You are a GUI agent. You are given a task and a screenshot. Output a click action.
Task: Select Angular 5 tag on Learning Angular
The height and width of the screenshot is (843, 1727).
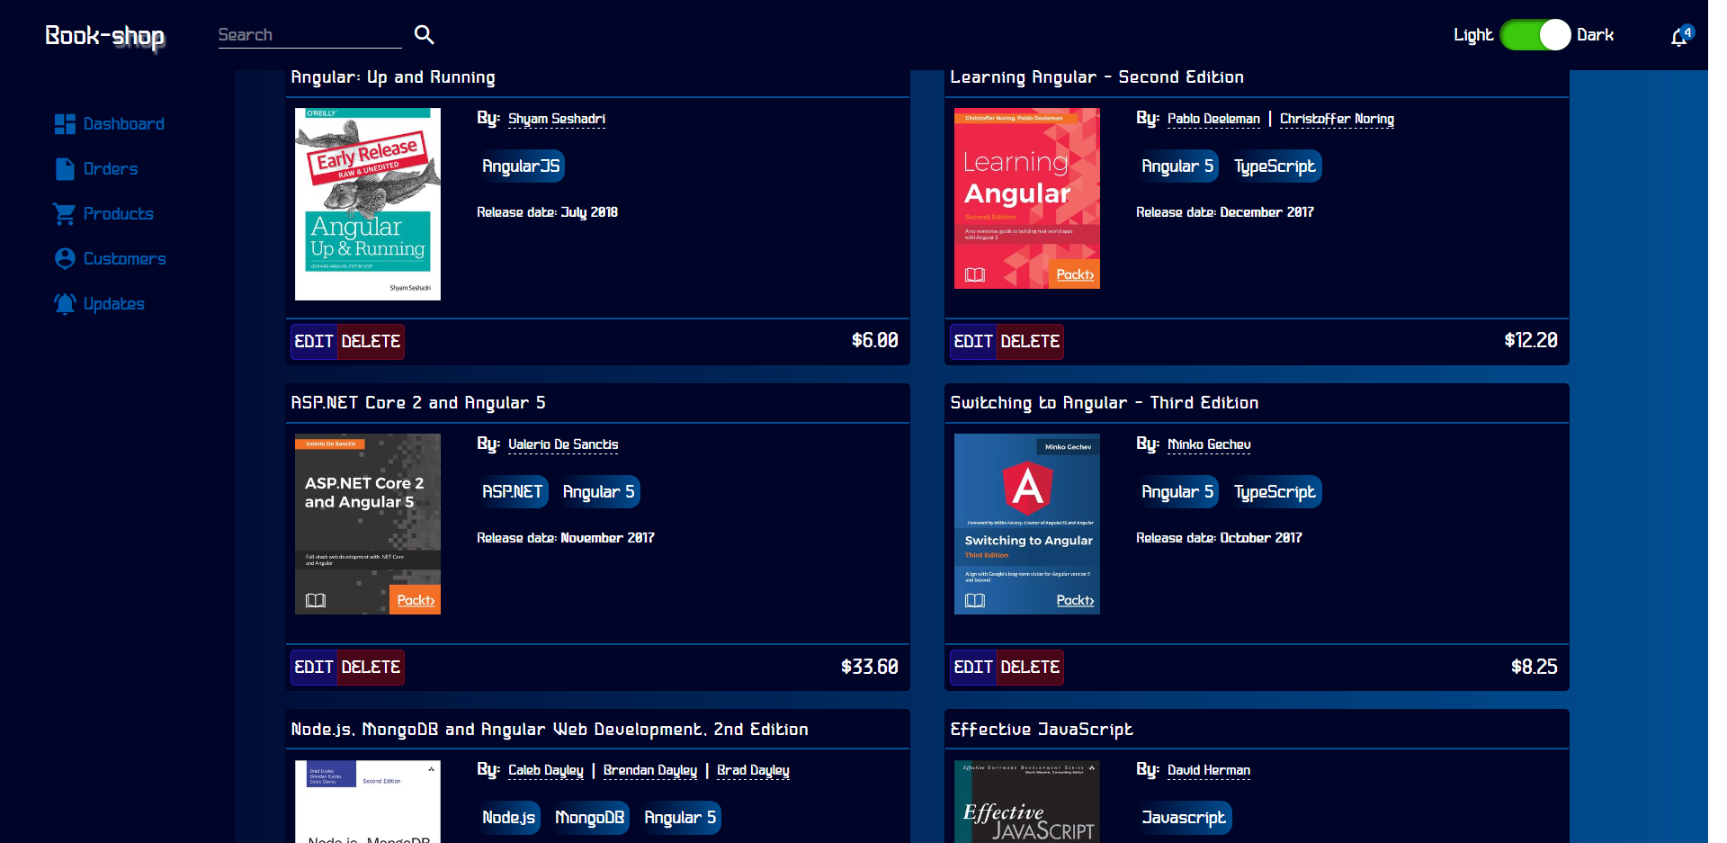[x=1177, y=166]
